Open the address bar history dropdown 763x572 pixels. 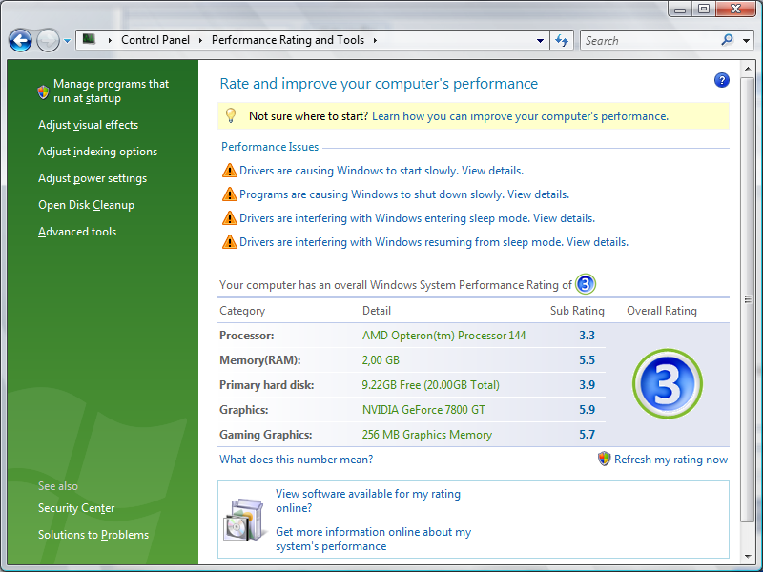540,41
